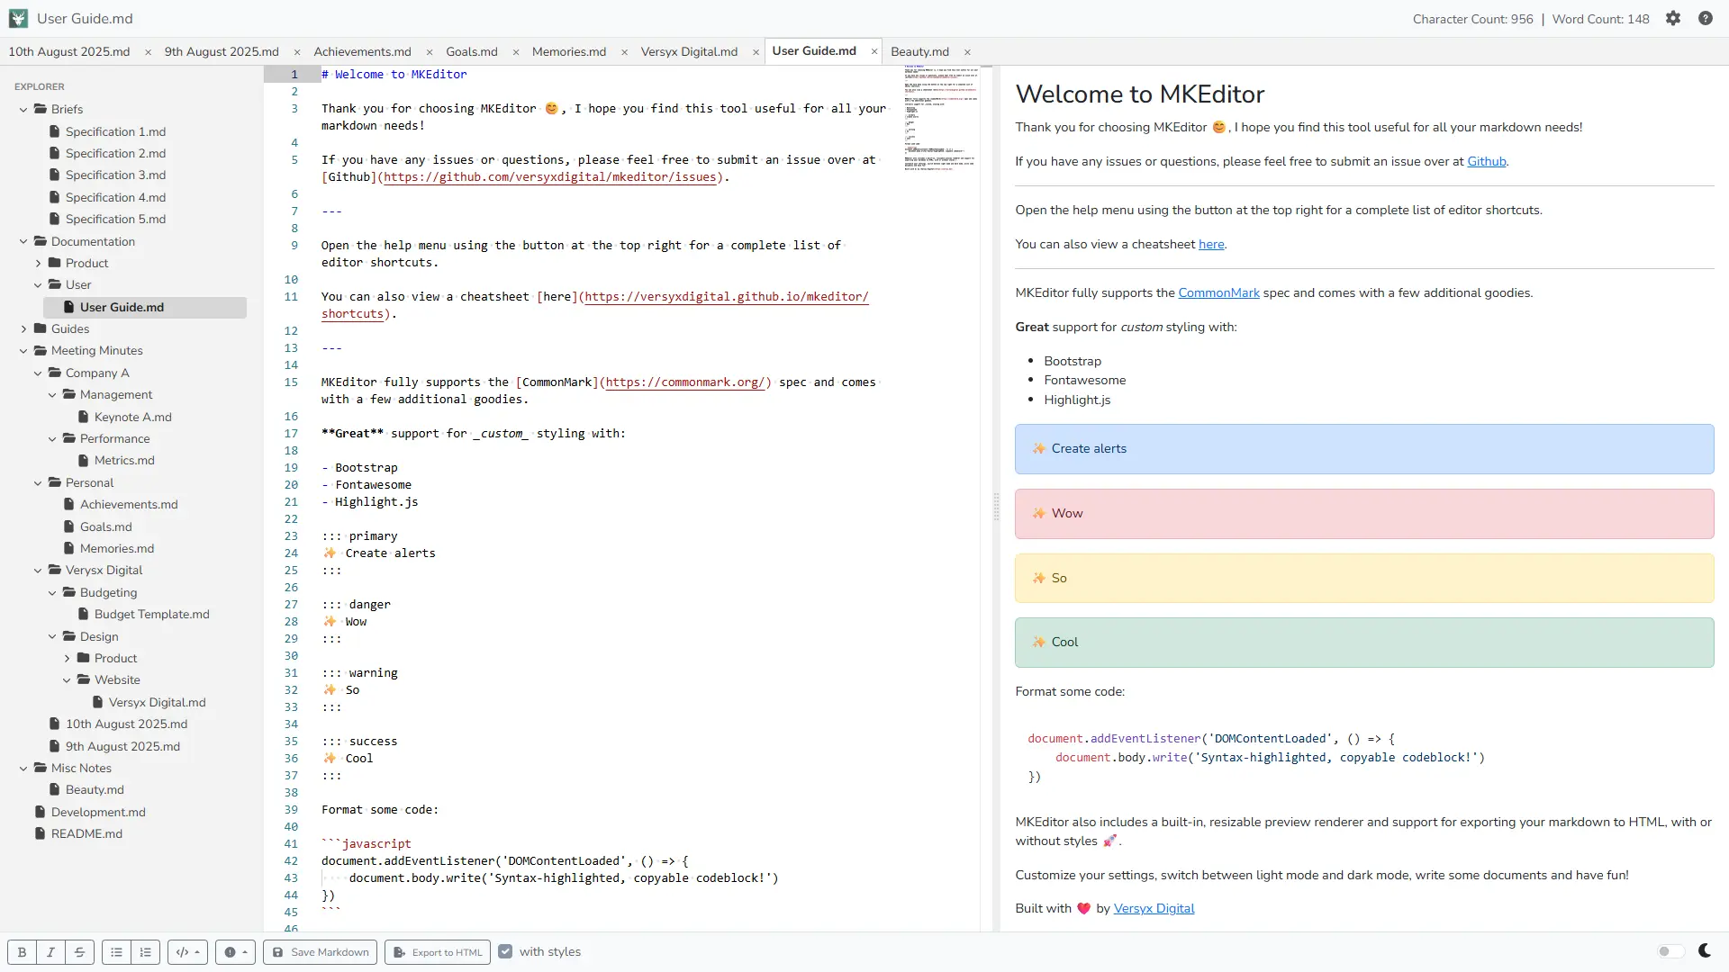Collapse the Documentation folder

[23, 241]
